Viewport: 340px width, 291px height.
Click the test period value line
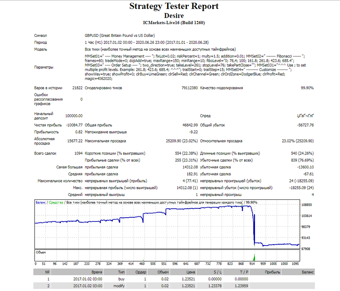(147, 43)
